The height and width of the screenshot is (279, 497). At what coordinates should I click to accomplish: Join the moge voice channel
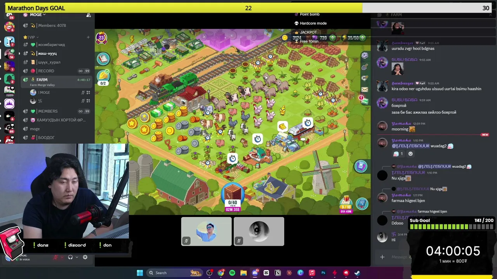coord(55,129)
